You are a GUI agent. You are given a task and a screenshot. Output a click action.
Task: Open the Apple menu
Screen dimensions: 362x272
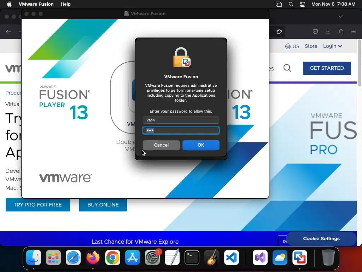[x=9, y=4]
